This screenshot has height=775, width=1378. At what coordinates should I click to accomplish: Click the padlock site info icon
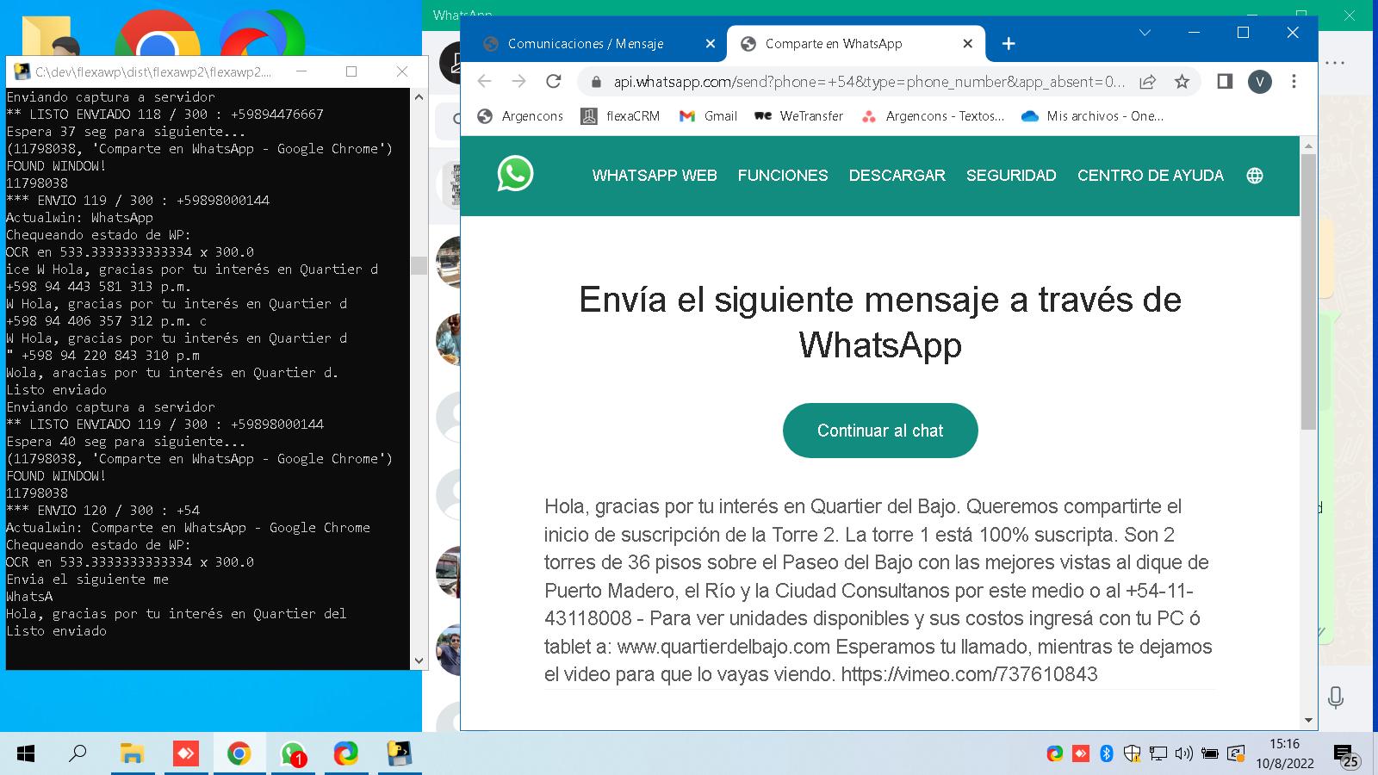point(594,82)
